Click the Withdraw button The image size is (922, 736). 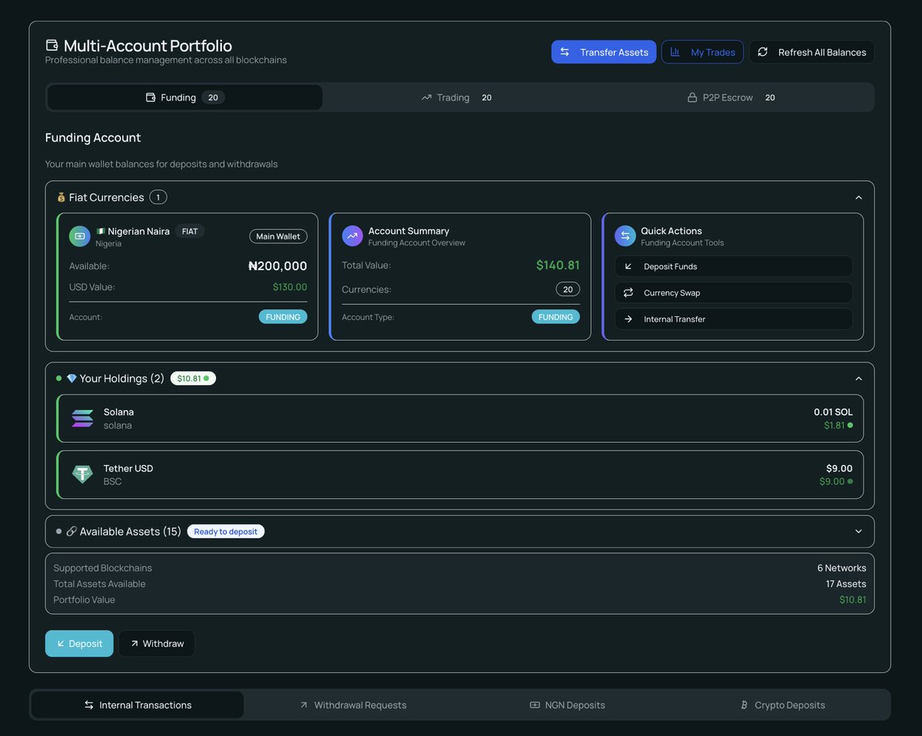click(156, 643)
